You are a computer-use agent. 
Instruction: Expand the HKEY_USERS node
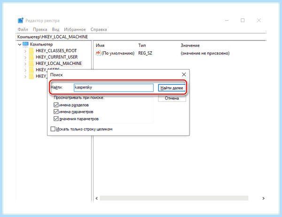tap(25, 70)
